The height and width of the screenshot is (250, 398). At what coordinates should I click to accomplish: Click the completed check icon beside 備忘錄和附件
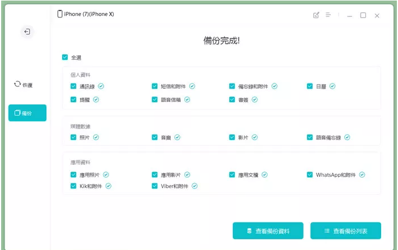tap(274, 86)
